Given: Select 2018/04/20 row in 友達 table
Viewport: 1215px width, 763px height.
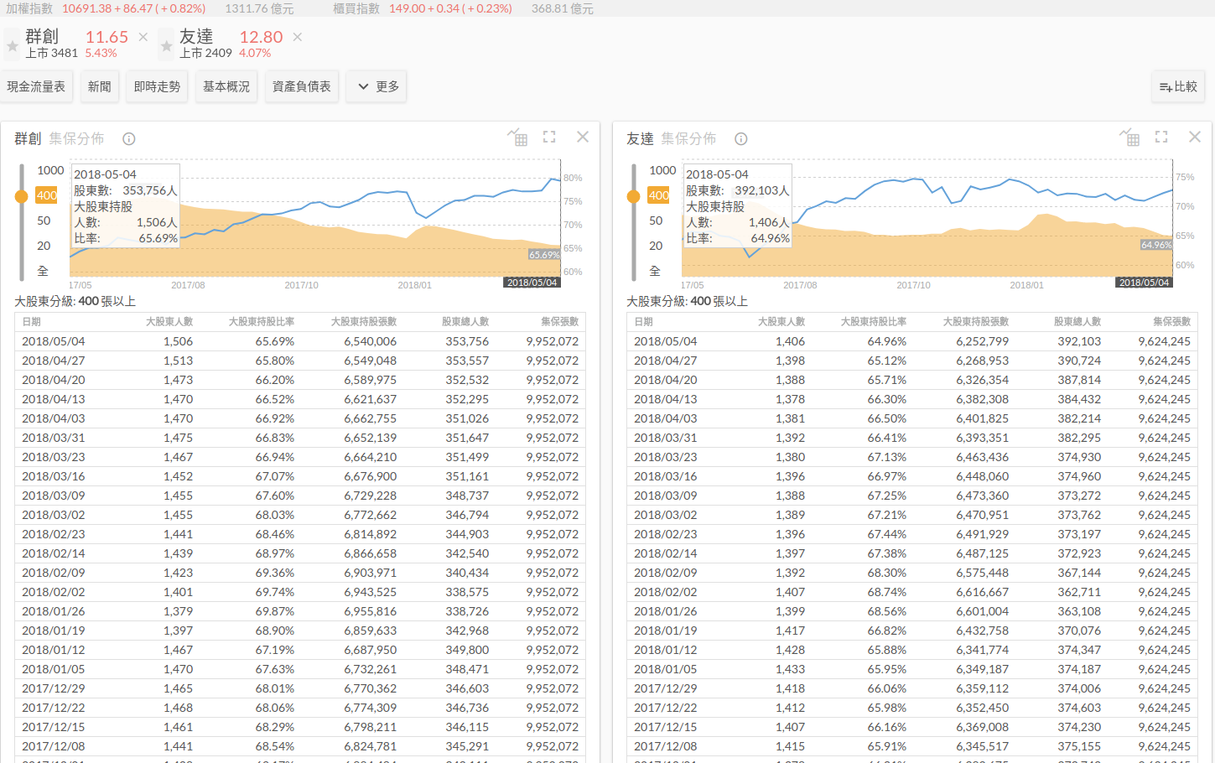Looking at the screenshot, I should [912, 380].
